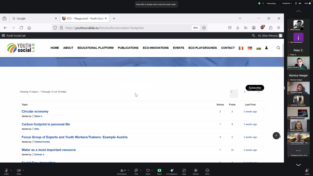This screenshot has height=176, width=313.
Task: Expand Zoom audio options arrow
Action: 11,170
